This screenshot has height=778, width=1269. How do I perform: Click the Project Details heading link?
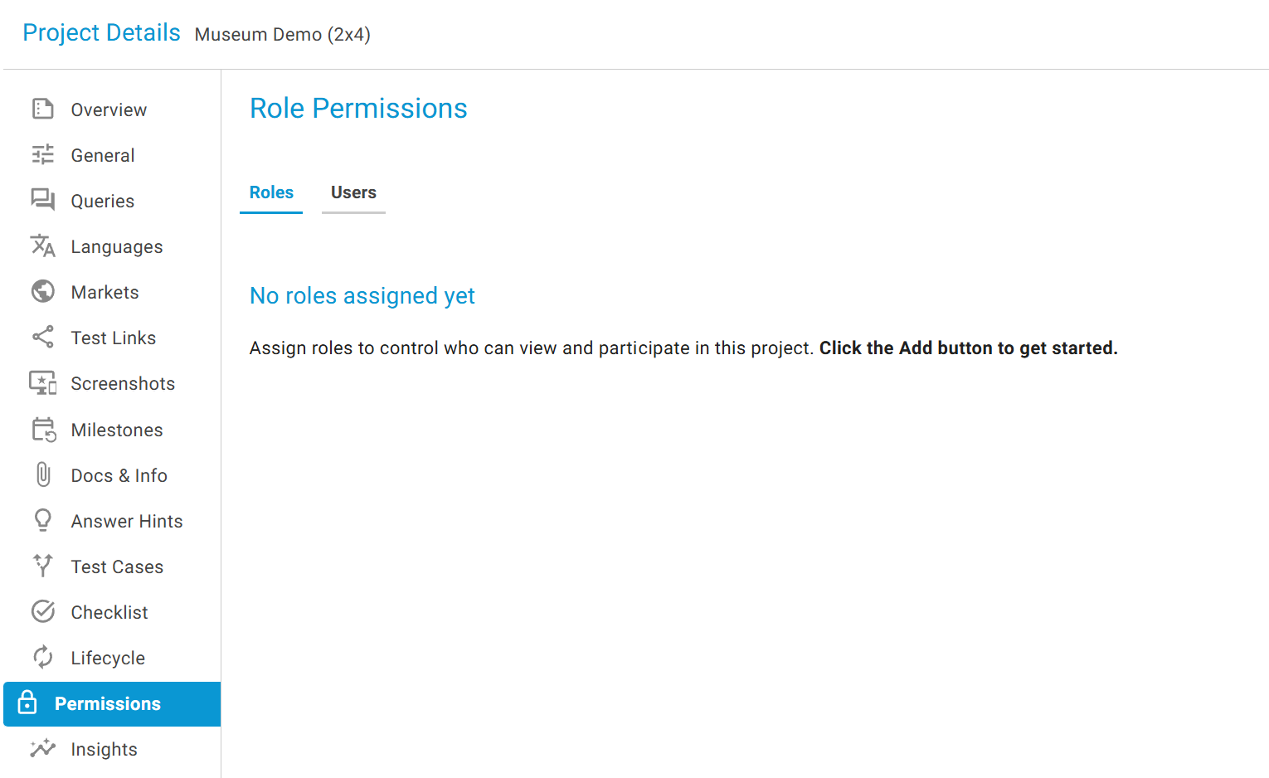click(x=101, y=33)
